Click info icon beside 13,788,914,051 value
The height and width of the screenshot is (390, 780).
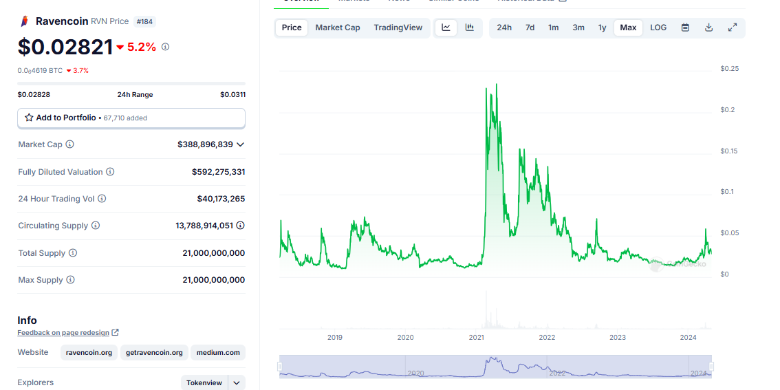pyautogui.click(x=240, y=226)
